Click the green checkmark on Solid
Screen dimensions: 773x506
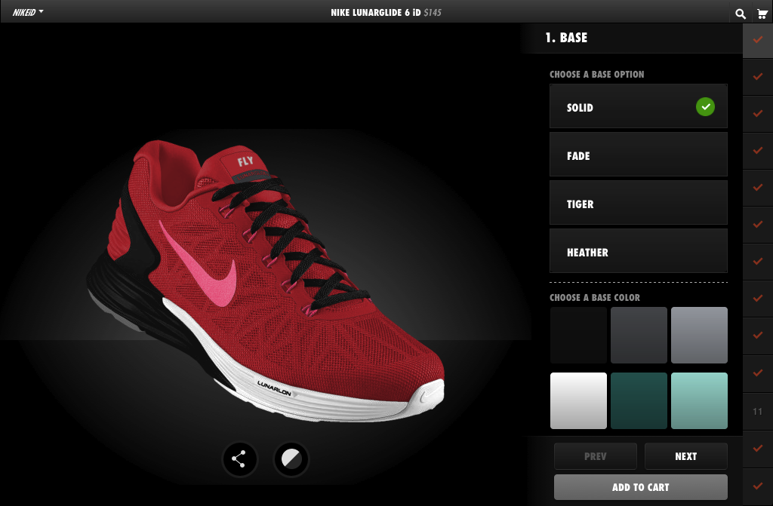705,107
